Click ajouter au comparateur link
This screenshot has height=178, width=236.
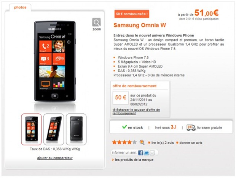[55, 158]
